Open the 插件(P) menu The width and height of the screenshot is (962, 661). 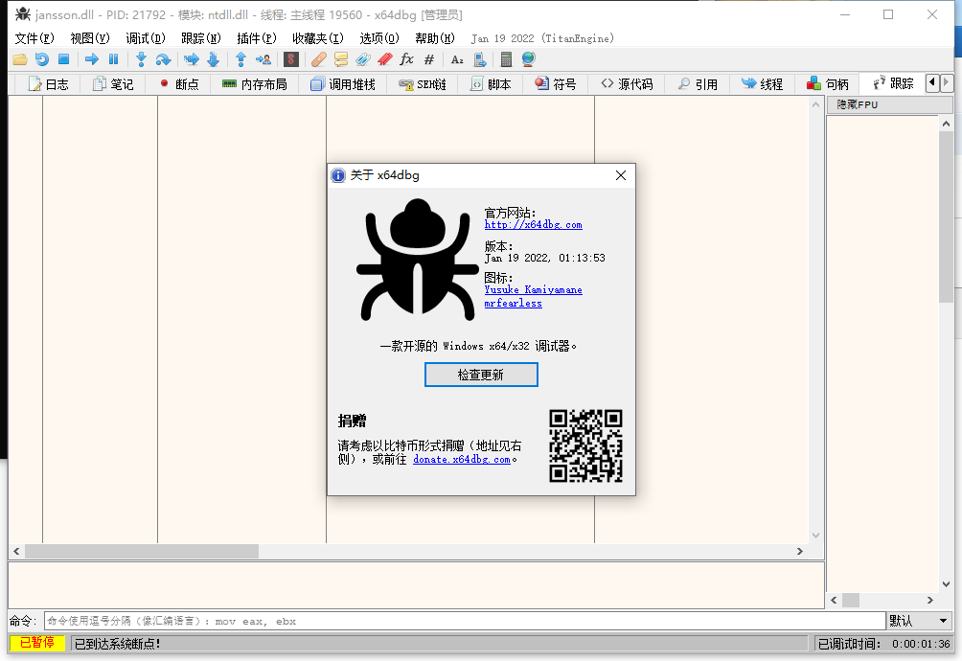coord(257,38)
